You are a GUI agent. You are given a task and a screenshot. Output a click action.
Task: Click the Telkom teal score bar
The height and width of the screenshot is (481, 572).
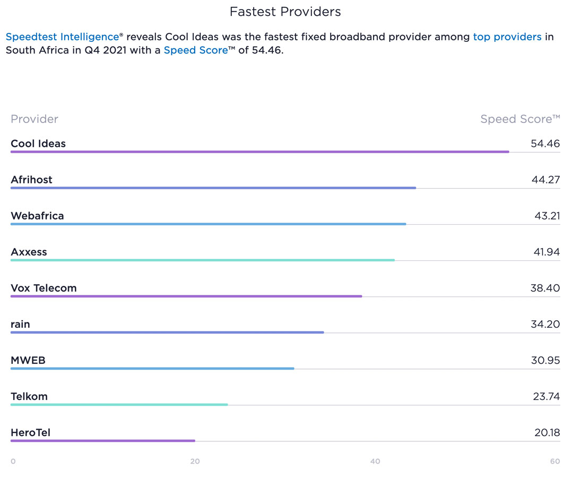click(x=119, y=405)
